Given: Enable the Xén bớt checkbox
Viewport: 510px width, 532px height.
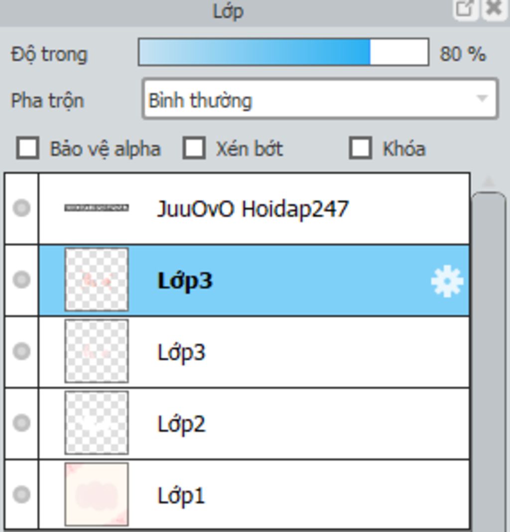Looking at the screenshot, I should tap(194, 148).
